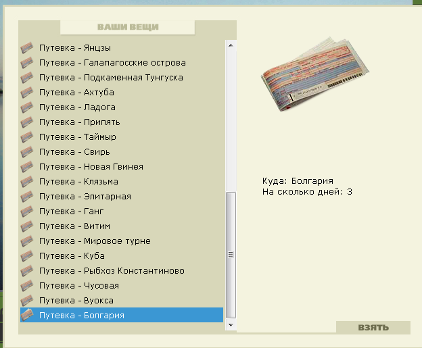The width and height of the screenshot is (422, 348).
Task: Click the ticket icon beside Путевка - Элитарная
Action: pos(26,197)
